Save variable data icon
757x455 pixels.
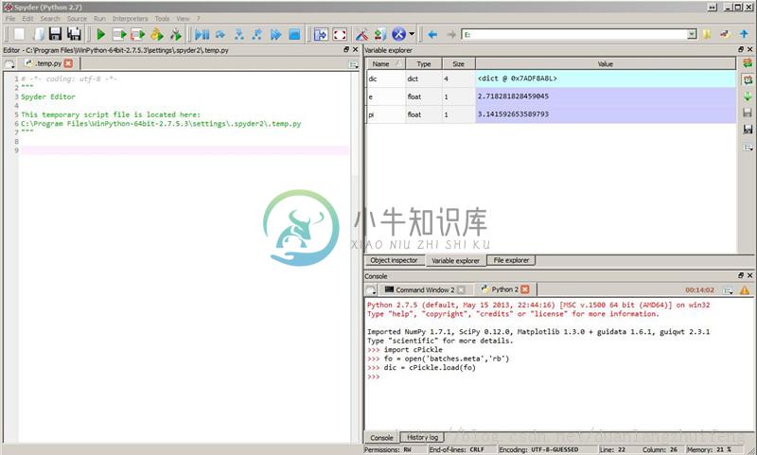coord(748,113)
